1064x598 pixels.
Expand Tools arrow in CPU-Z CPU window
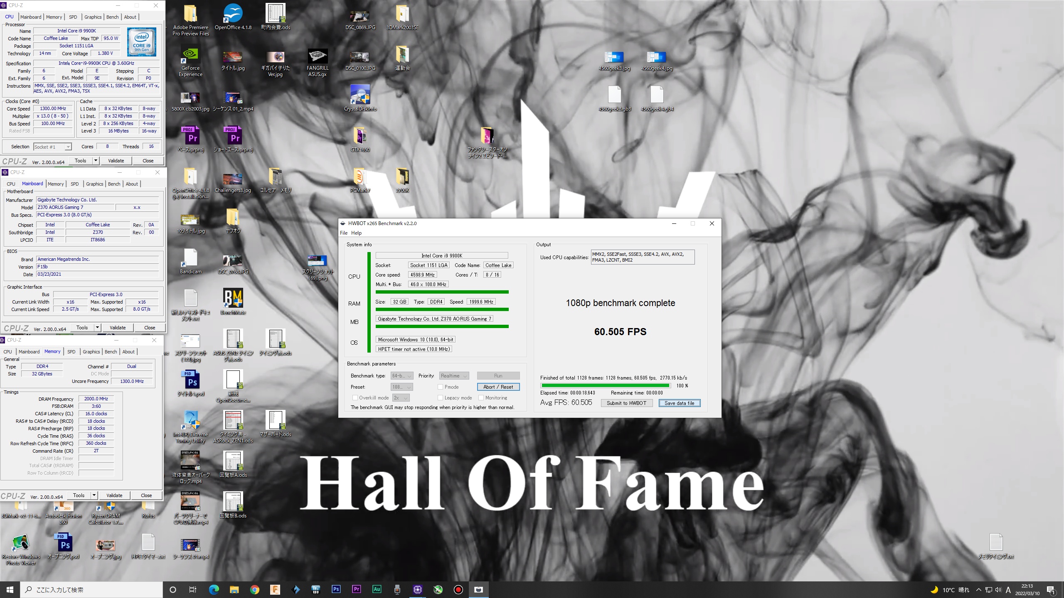[x=96, y=161]
